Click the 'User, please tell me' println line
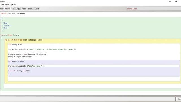This screenshot has height=102, width=181. (42, 49)
